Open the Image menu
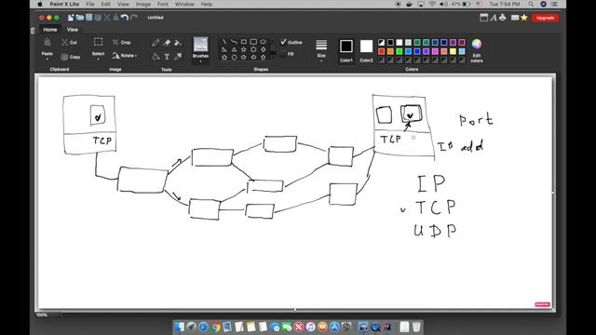 click(x=143, y=4)
